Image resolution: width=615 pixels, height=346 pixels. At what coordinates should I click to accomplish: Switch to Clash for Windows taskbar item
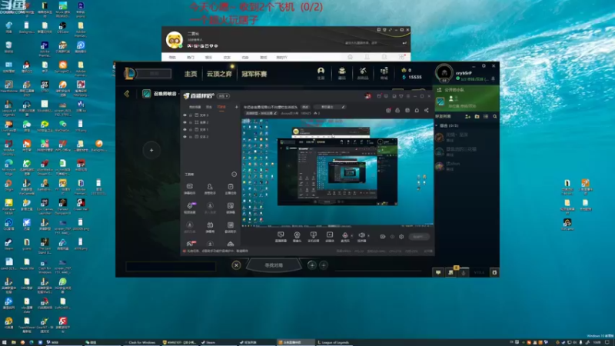(x=140, y=342)
